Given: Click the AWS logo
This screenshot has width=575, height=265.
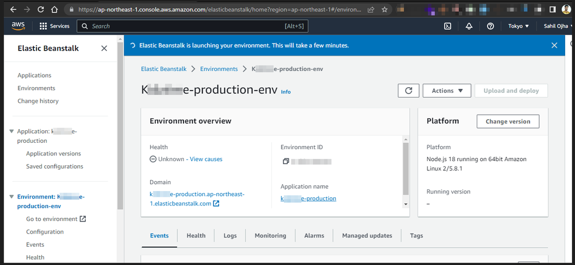Looking at the screenshot, I should click(x=18, y=26).
